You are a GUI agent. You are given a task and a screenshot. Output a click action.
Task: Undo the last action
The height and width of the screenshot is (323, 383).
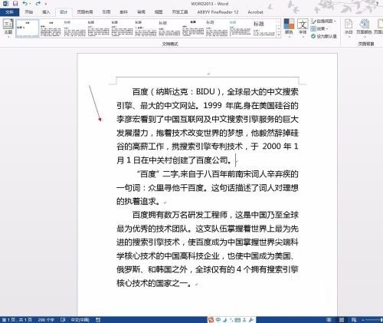pos(25,4)
